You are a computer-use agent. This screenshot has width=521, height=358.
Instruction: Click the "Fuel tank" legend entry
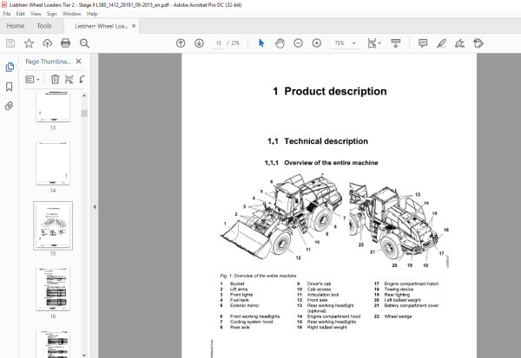(x=240, y=300)
